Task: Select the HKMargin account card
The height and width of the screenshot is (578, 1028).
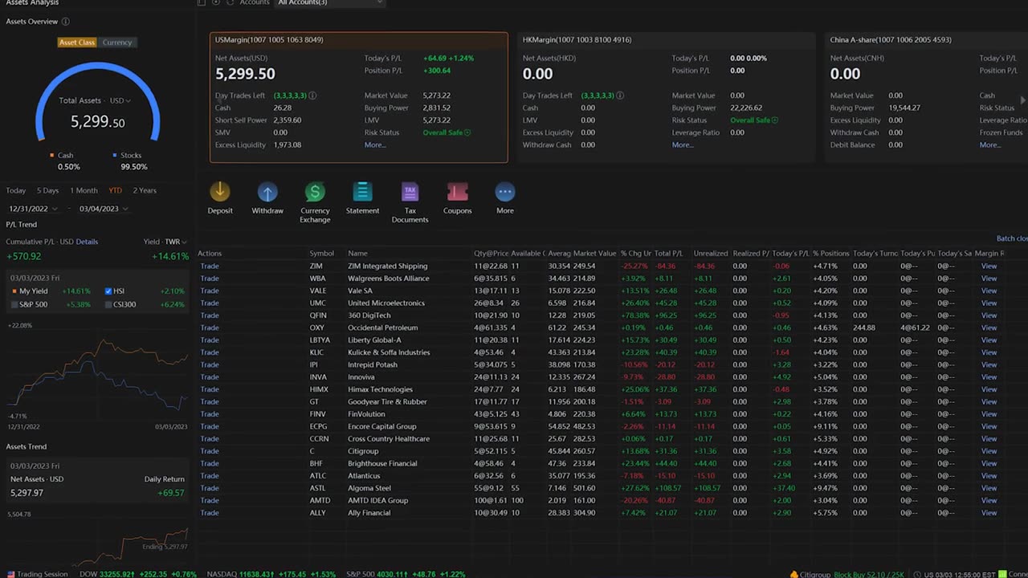Action: [666, 97]
